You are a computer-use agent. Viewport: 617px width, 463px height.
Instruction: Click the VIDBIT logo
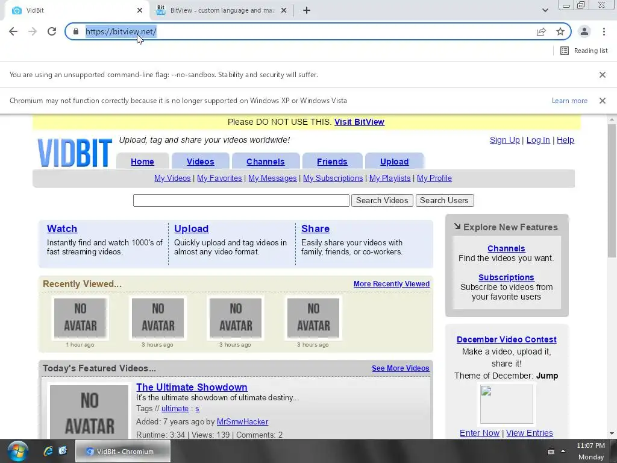(75, 153)
